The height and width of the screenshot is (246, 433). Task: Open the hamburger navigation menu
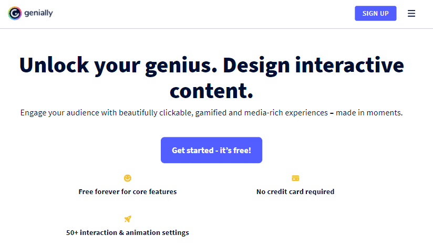coord(411,14)
